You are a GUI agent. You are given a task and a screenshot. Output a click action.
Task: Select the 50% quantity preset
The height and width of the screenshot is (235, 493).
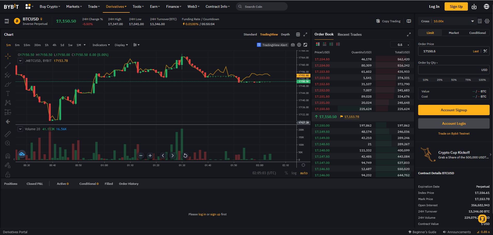(454, 80)
